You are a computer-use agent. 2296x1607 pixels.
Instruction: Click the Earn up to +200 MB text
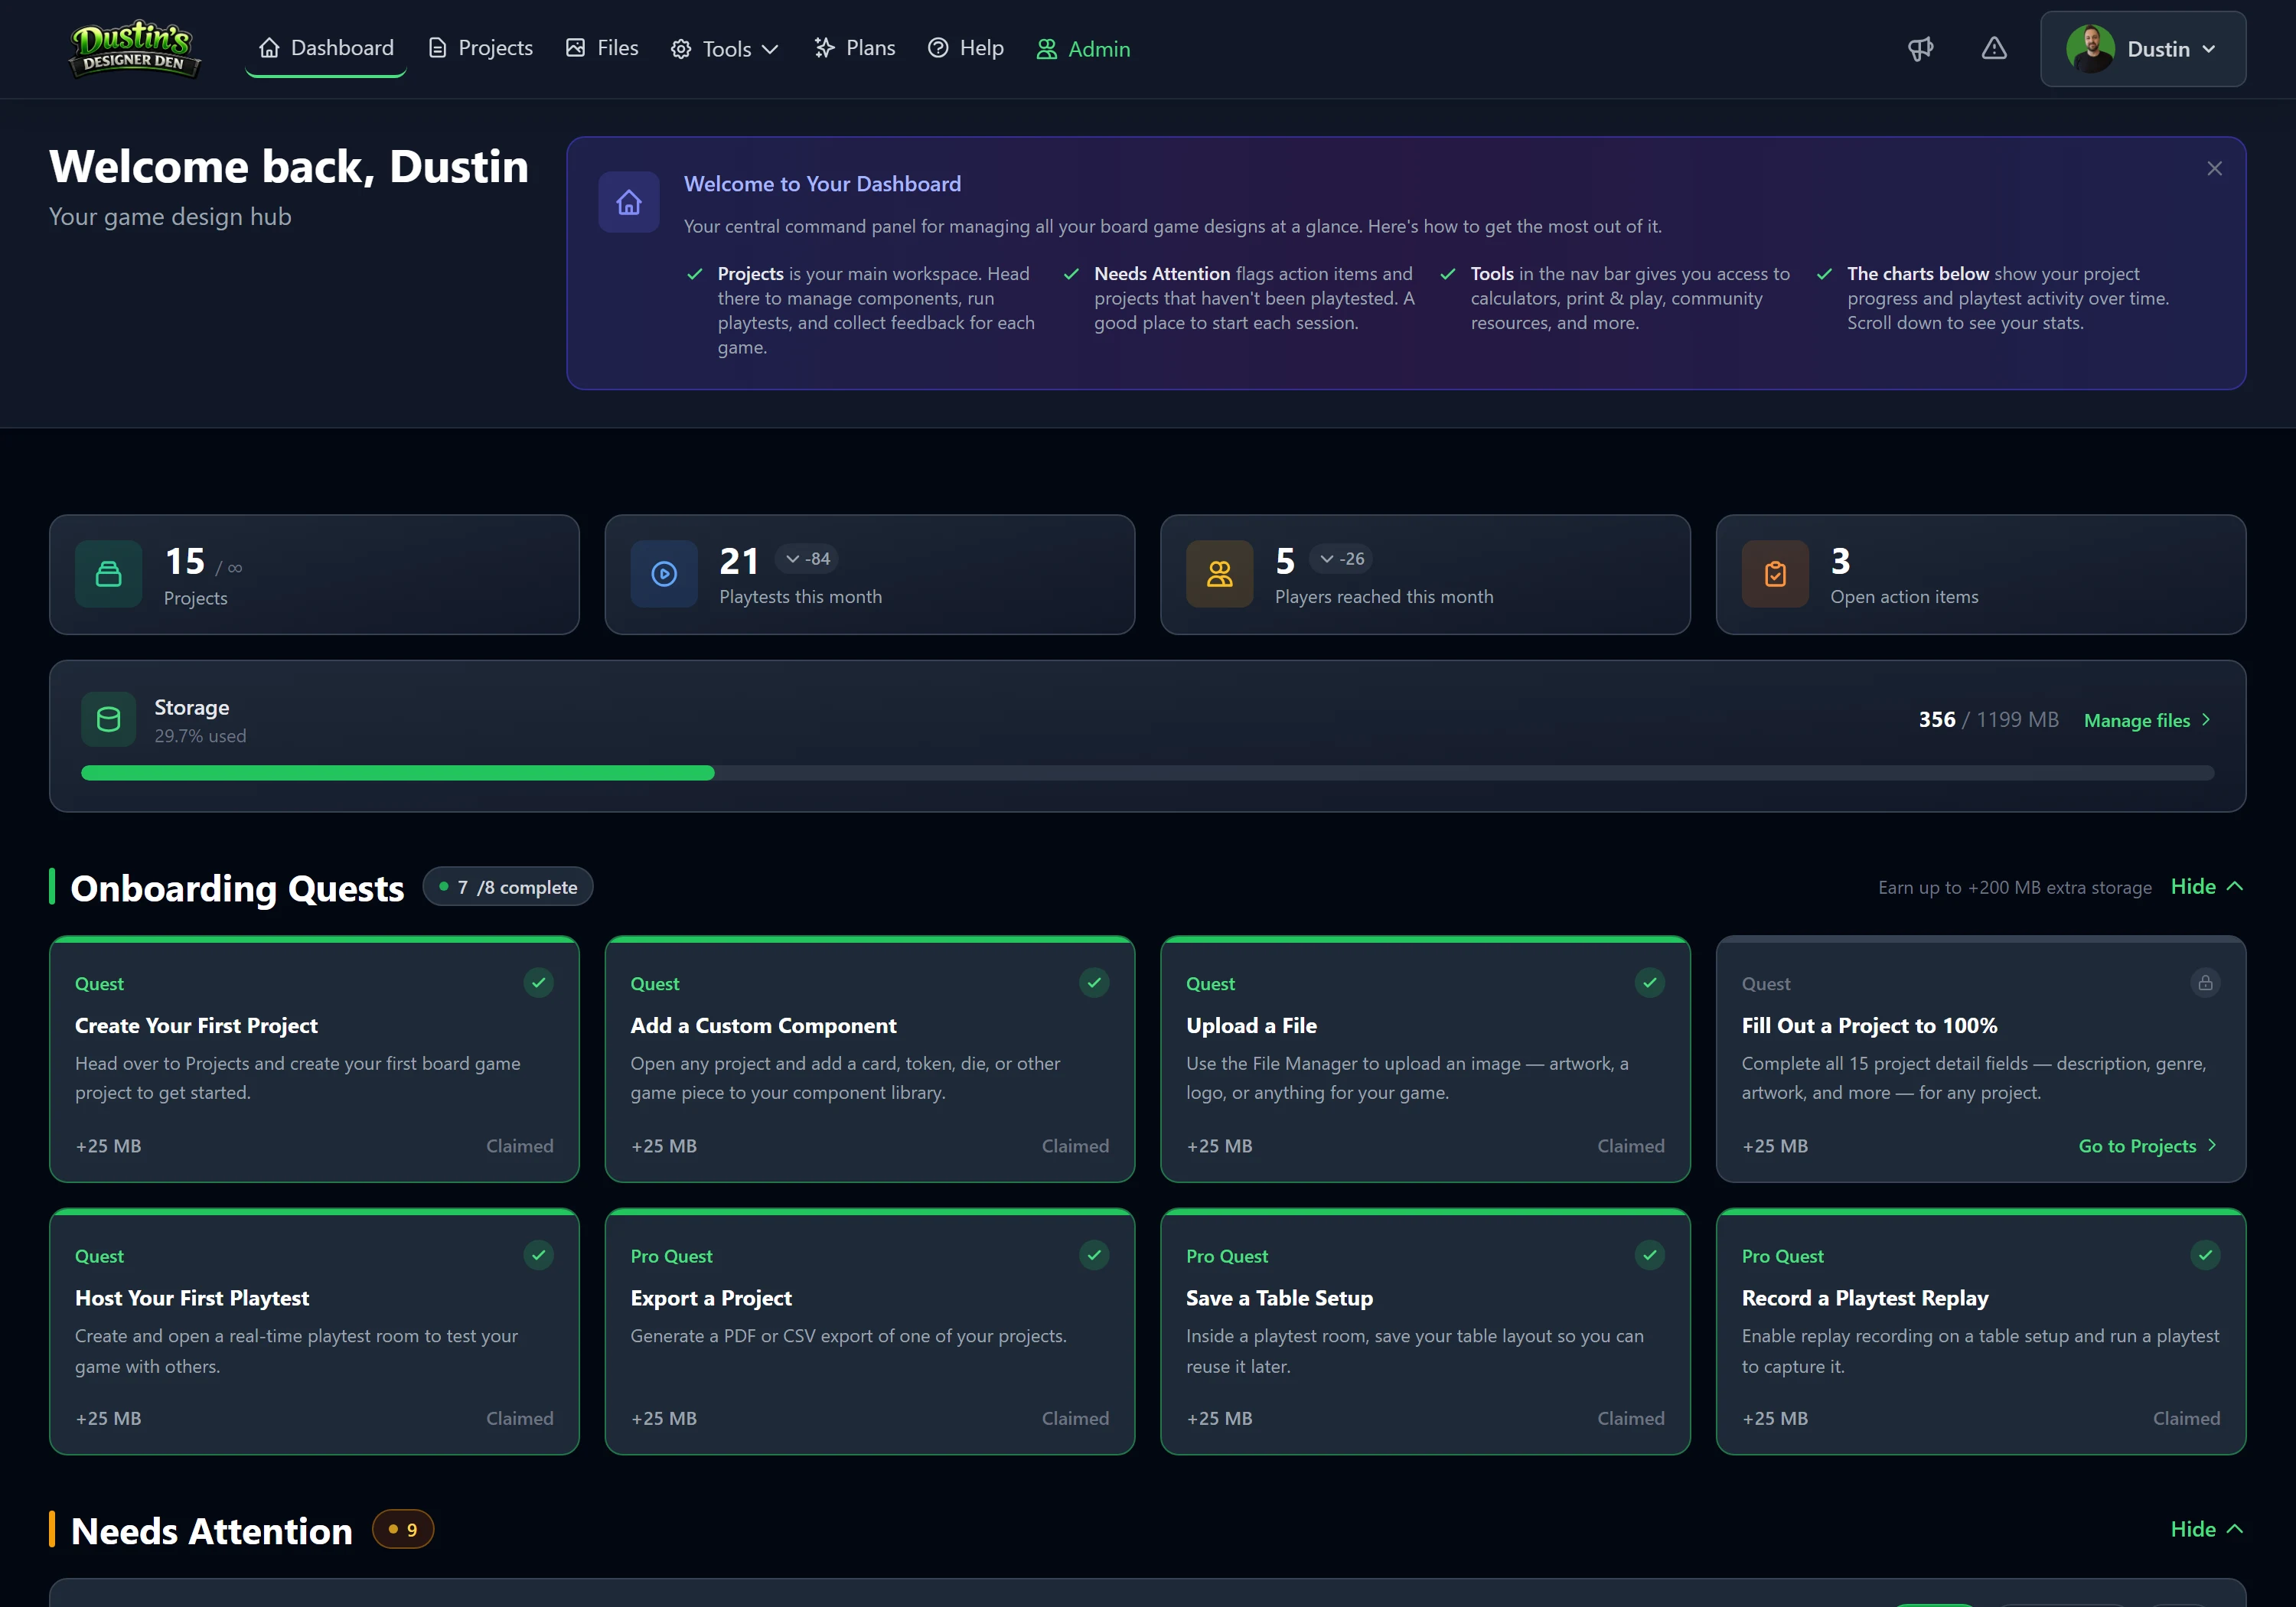(x=2014, y=887)
